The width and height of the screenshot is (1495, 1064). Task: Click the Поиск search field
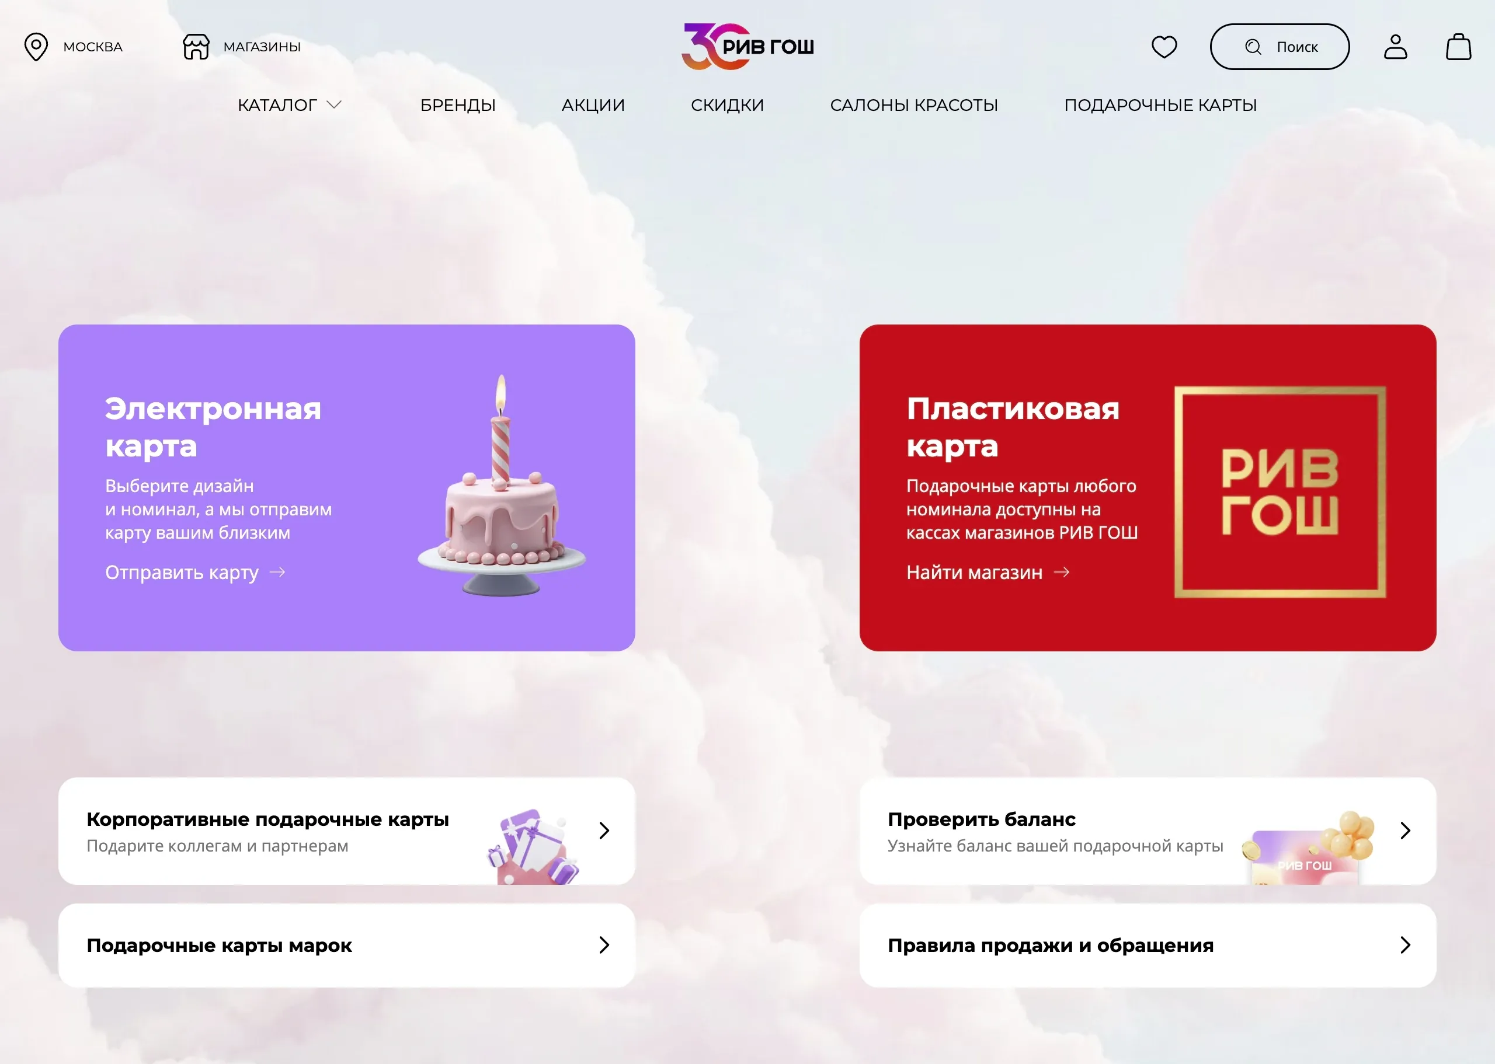click(x=1280, y=47)
